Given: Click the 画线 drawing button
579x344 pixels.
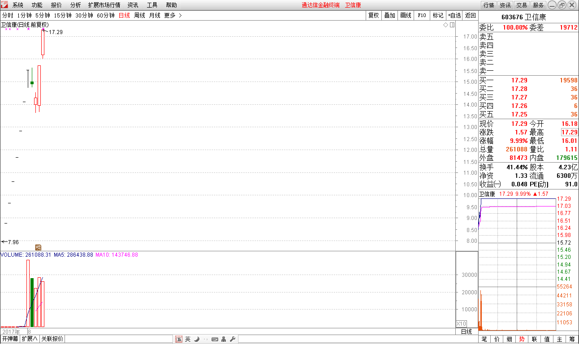Looking at the screenshot, I should [406, 15].
